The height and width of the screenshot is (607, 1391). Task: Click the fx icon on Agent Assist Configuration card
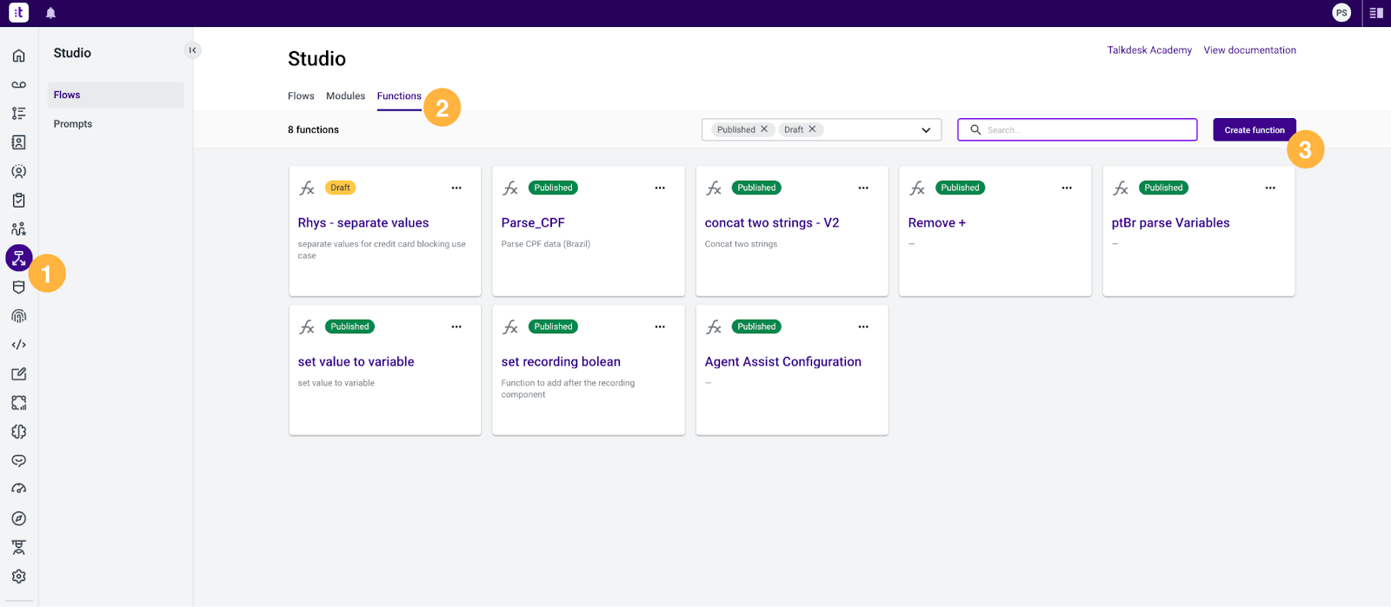coord(714,327)
